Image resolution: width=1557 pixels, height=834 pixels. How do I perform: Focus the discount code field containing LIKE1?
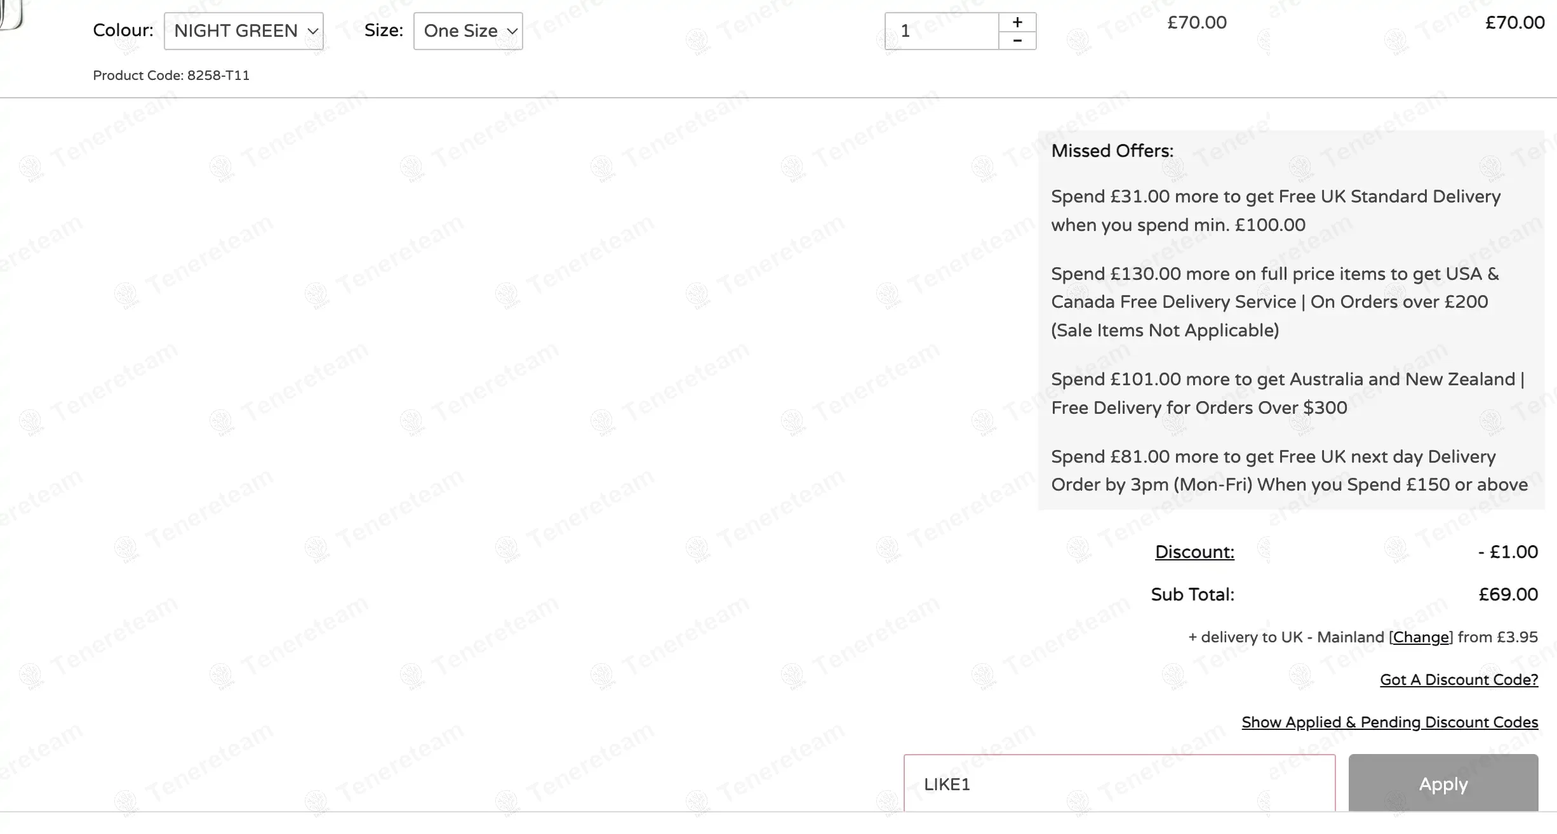point(1119,784)
